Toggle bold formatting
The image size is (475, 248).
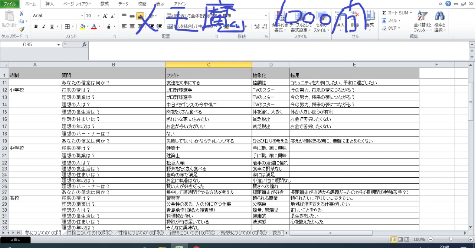[36, 27]
